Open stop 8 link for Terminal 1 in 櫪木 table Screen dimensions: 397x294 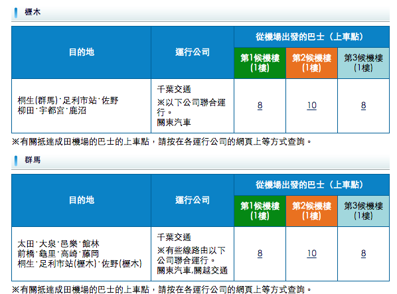[x=260, y=106]
